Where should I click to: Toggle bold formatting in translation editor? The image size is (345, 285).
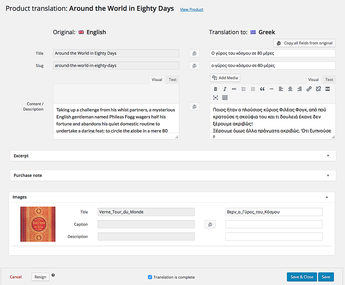[216, 89]
